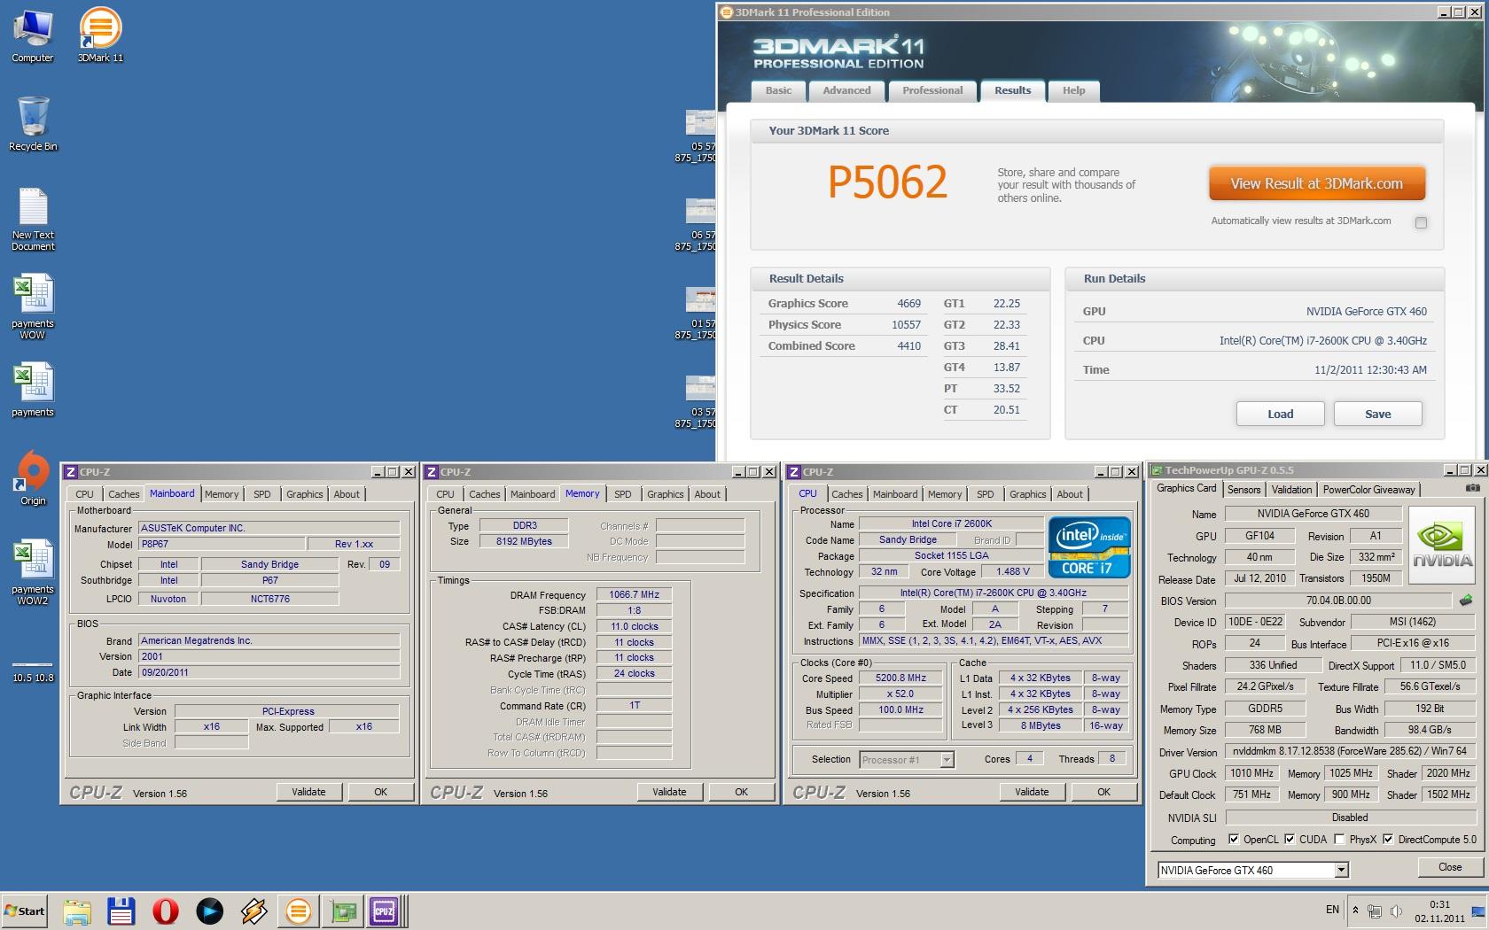Click View Result at 3DMark.com button
This screenshot has height=930, width=1489.
click(x=1316, y=184)
